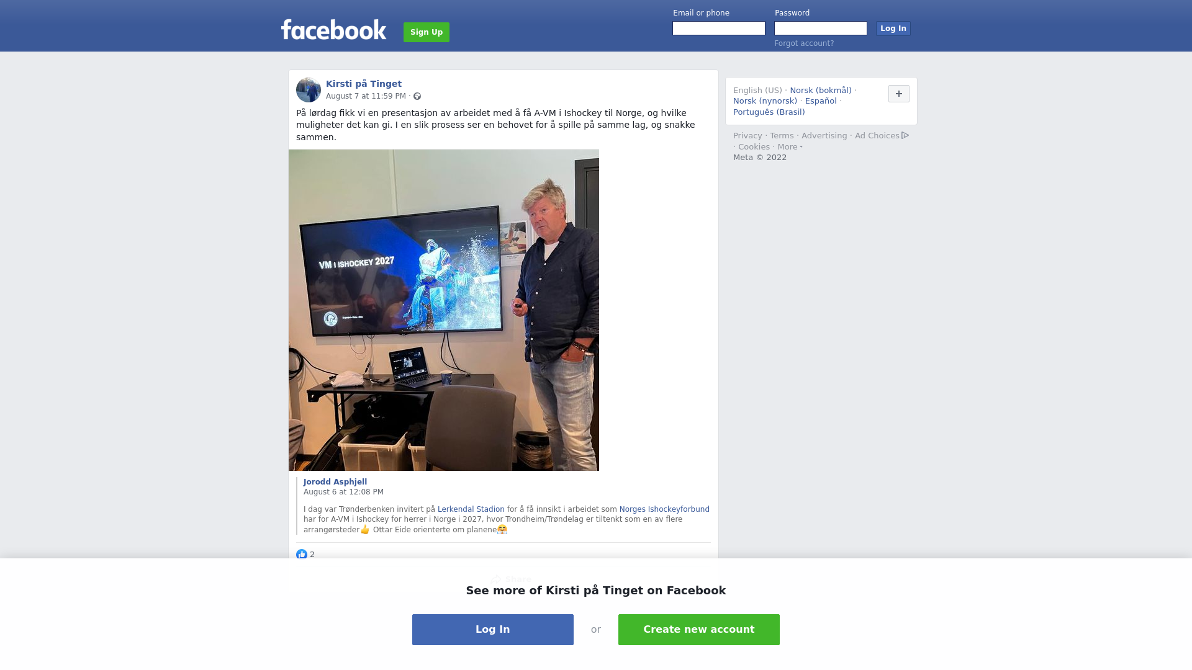This screenshot has height=670, width=1192.
Task: Click the Facebook logo
Action: click(x=333, y=30)
